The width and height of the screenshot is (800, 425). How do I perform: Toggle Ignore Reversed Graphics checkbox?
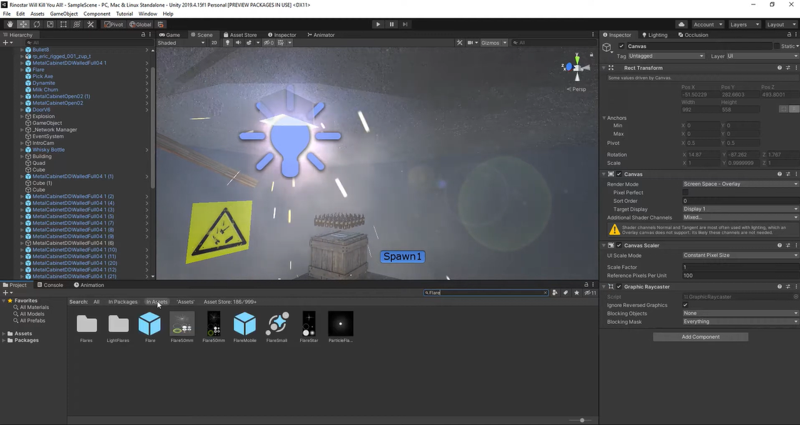pos(686,305)
